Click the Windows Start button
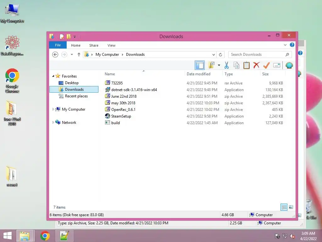The width and height of the screenshot is (322, 242). (x=8, y=236)
